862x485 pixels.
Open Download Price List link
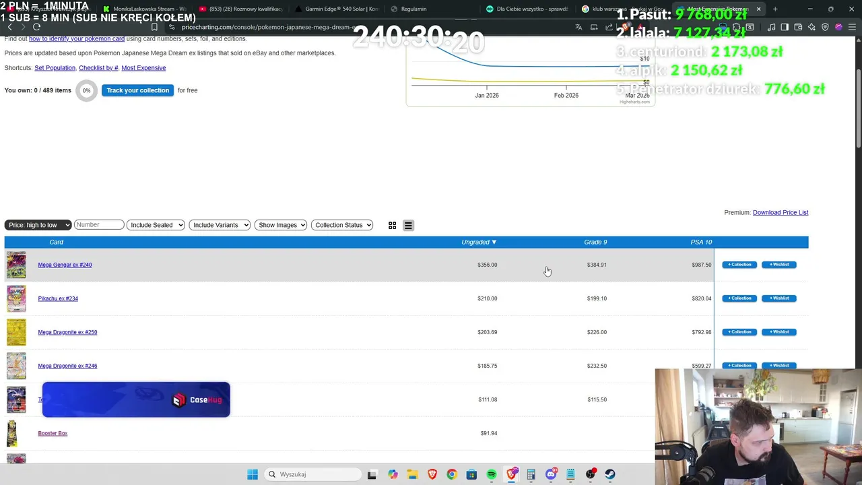[x=781, y=212]
